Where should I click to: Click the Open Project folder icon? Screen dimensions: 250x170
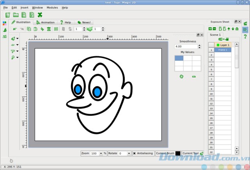pos(16,15)
